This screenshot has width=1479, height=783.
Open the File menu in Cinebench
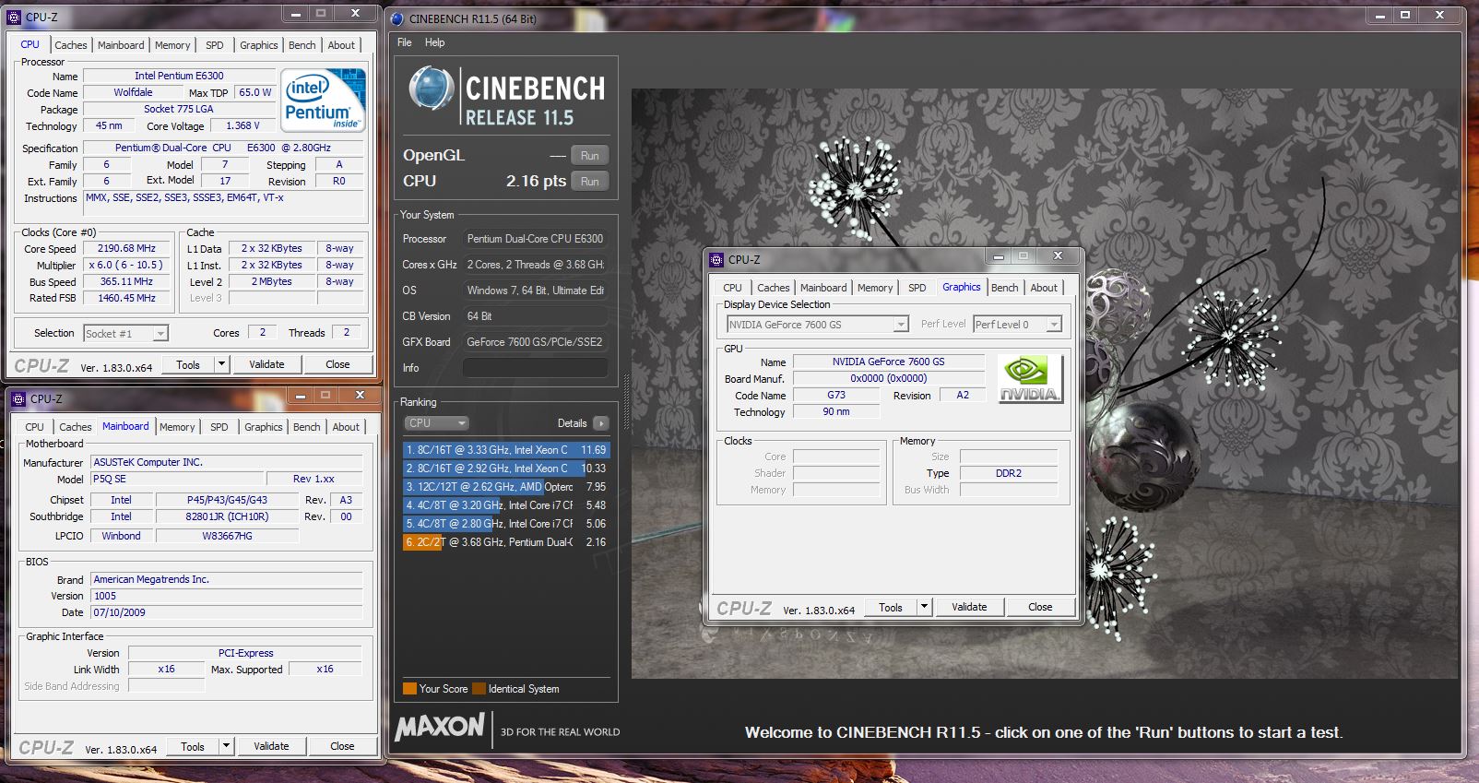(405, 42)
